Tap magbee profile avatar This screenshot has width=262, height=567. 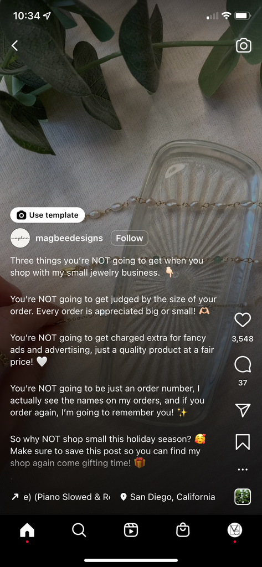coord(20,238)
